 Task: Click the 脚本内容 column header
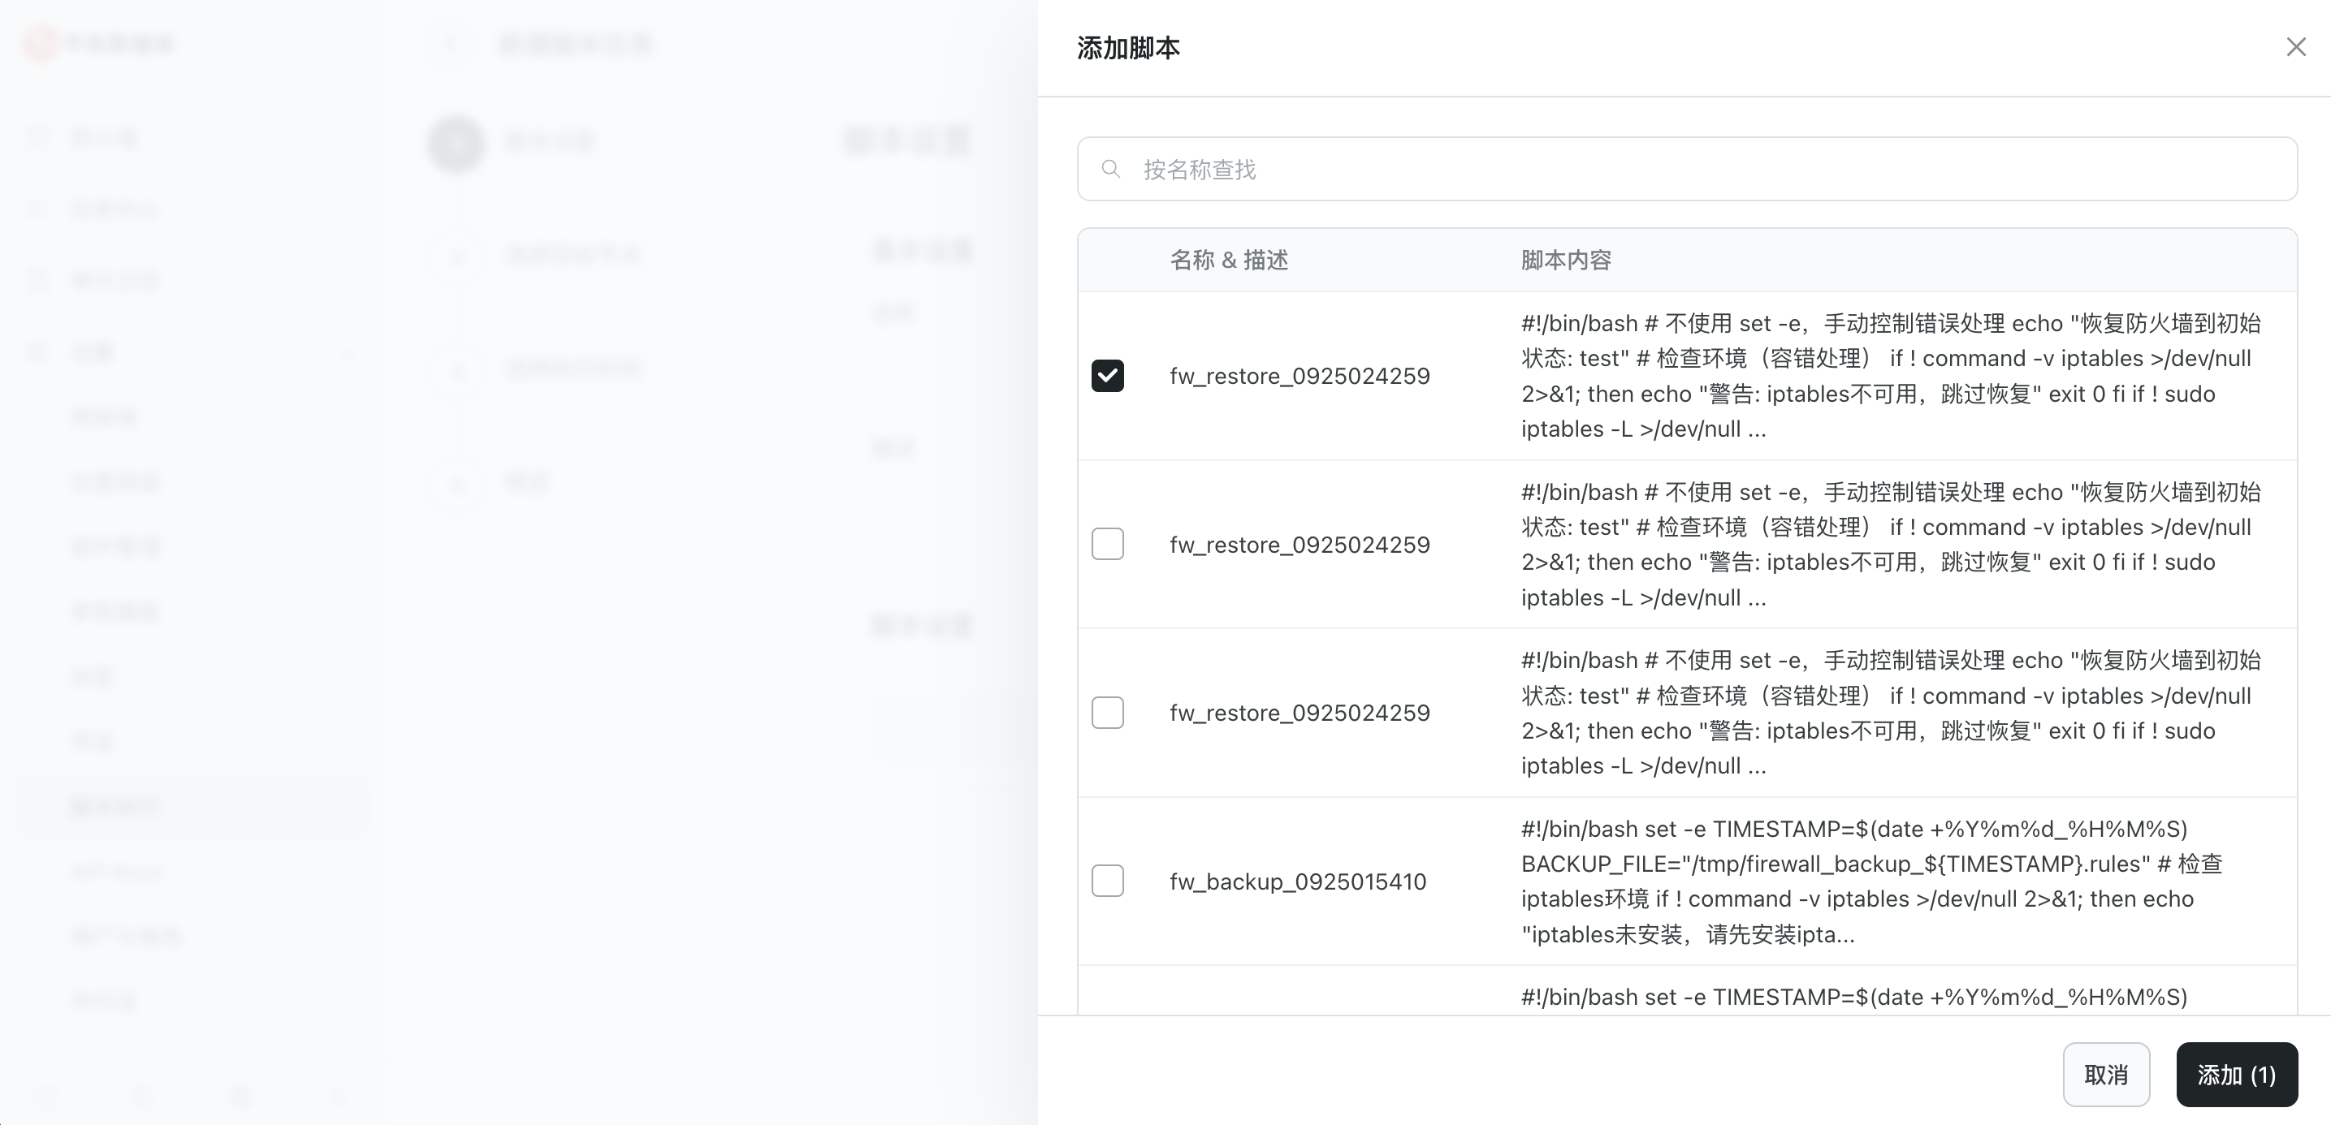click(1565, 260)
